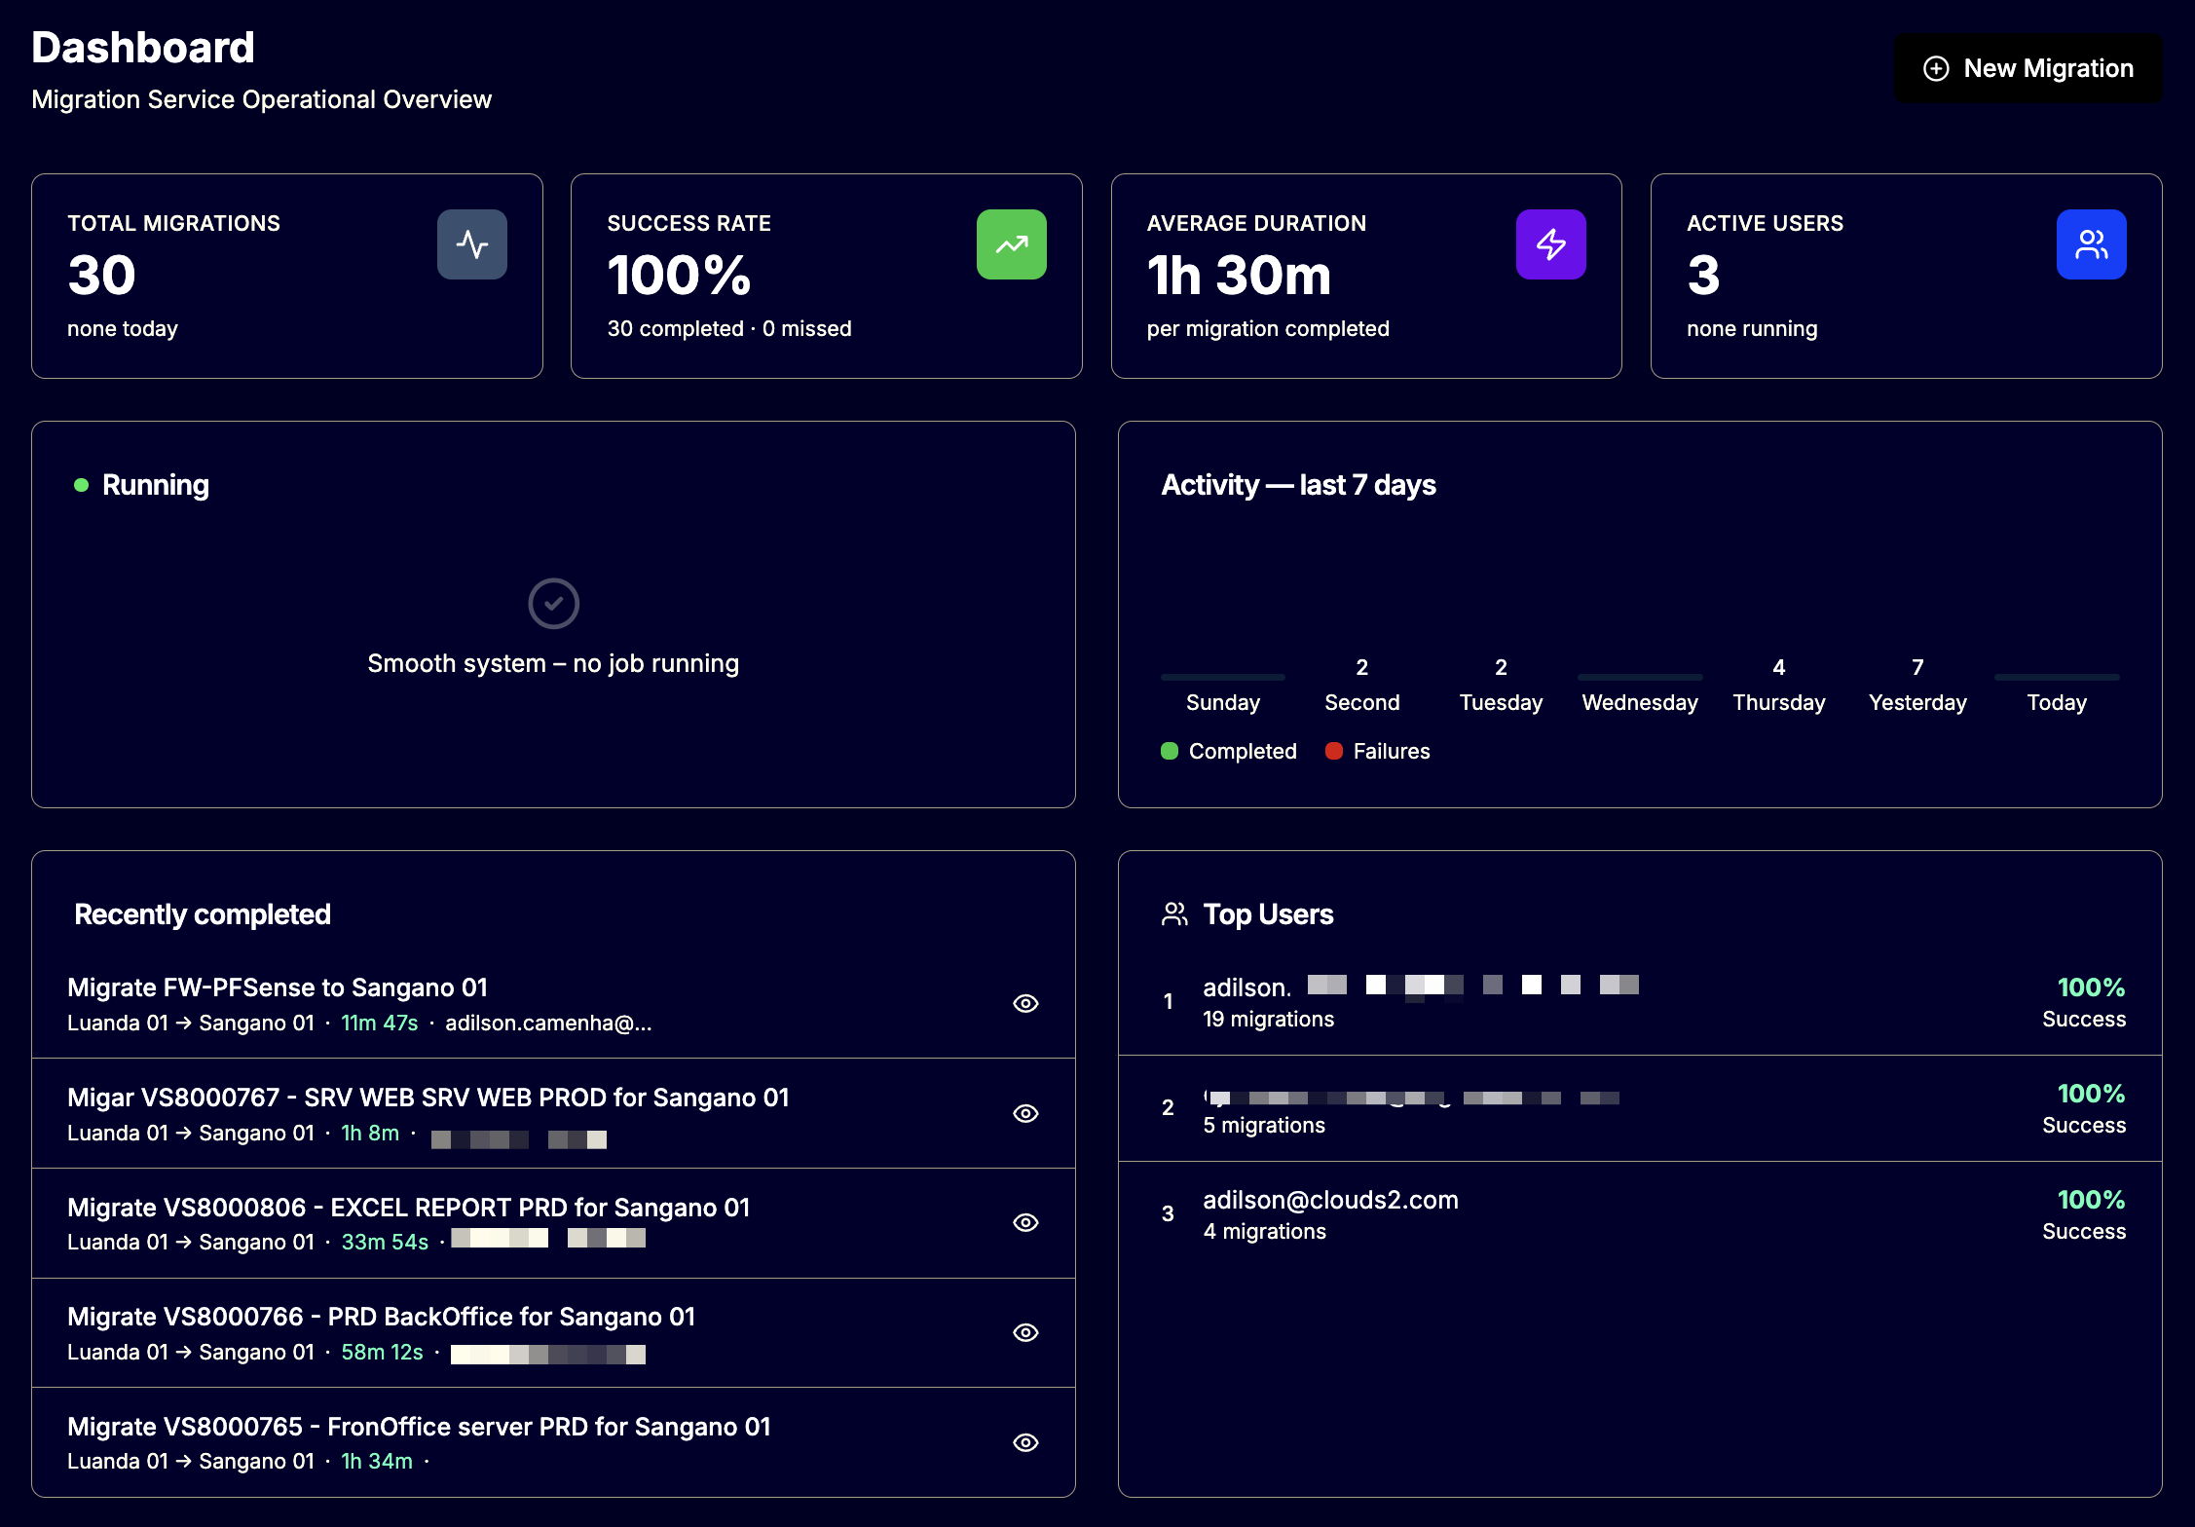Click the Total Migrations pulse icon
Image resolution: width=2195 pixels, height=1527 pixels.
tap(472, 244)
